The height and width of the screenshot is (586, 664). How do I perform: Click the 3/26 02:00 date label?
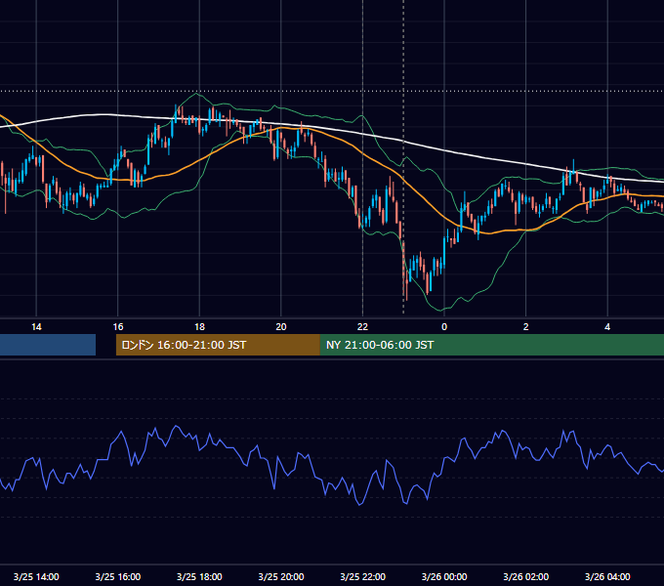tap(525, 576)
